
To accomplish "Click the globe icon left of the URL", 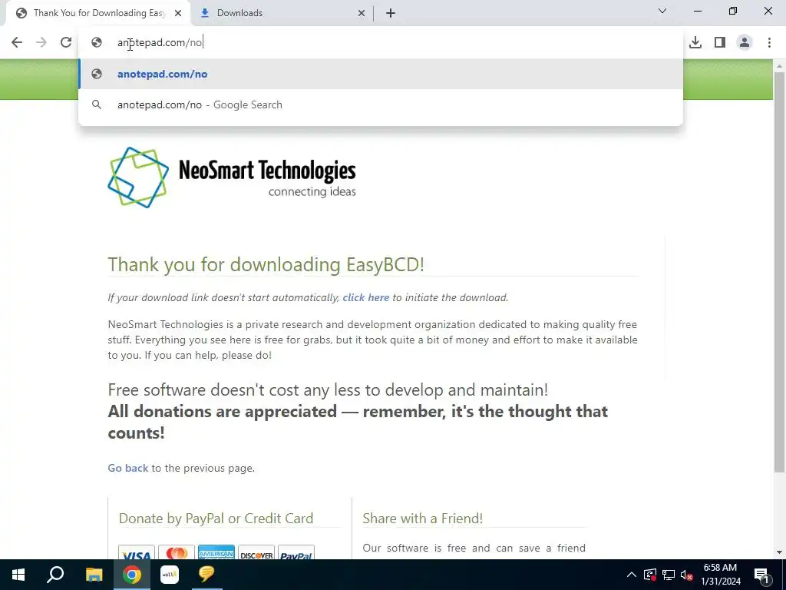I will pos(97,43).
